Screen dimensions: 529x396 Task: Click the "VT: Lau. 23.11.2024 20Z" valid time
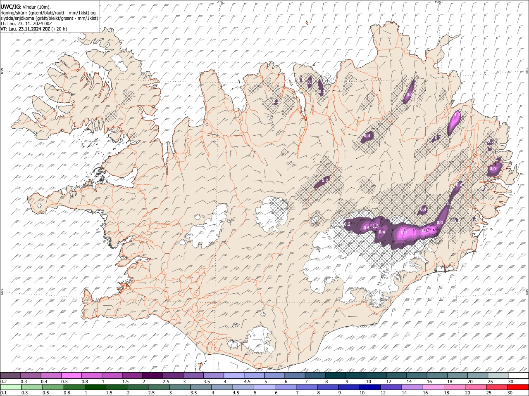point(26,29)
